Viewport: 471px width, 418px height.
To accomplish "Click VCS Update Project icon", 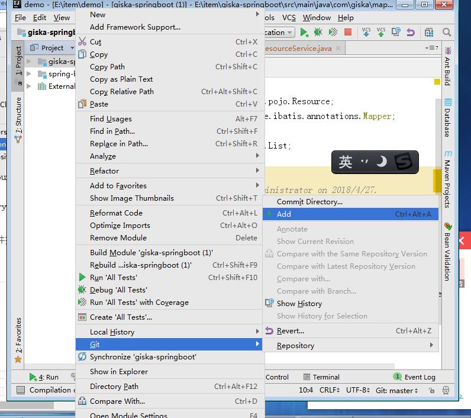I will [366, 32].
